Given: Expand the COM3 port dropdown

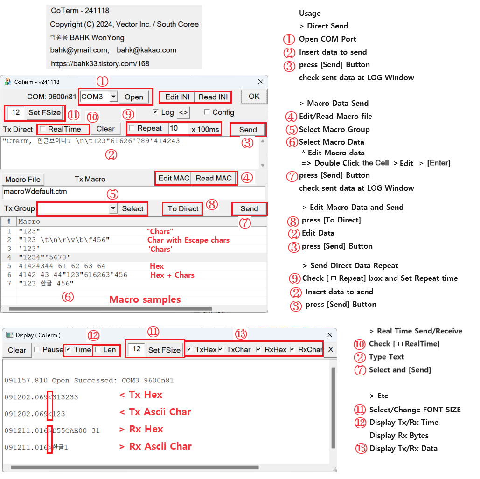Looking at the screenshot, I should click(x=113, y=97).
